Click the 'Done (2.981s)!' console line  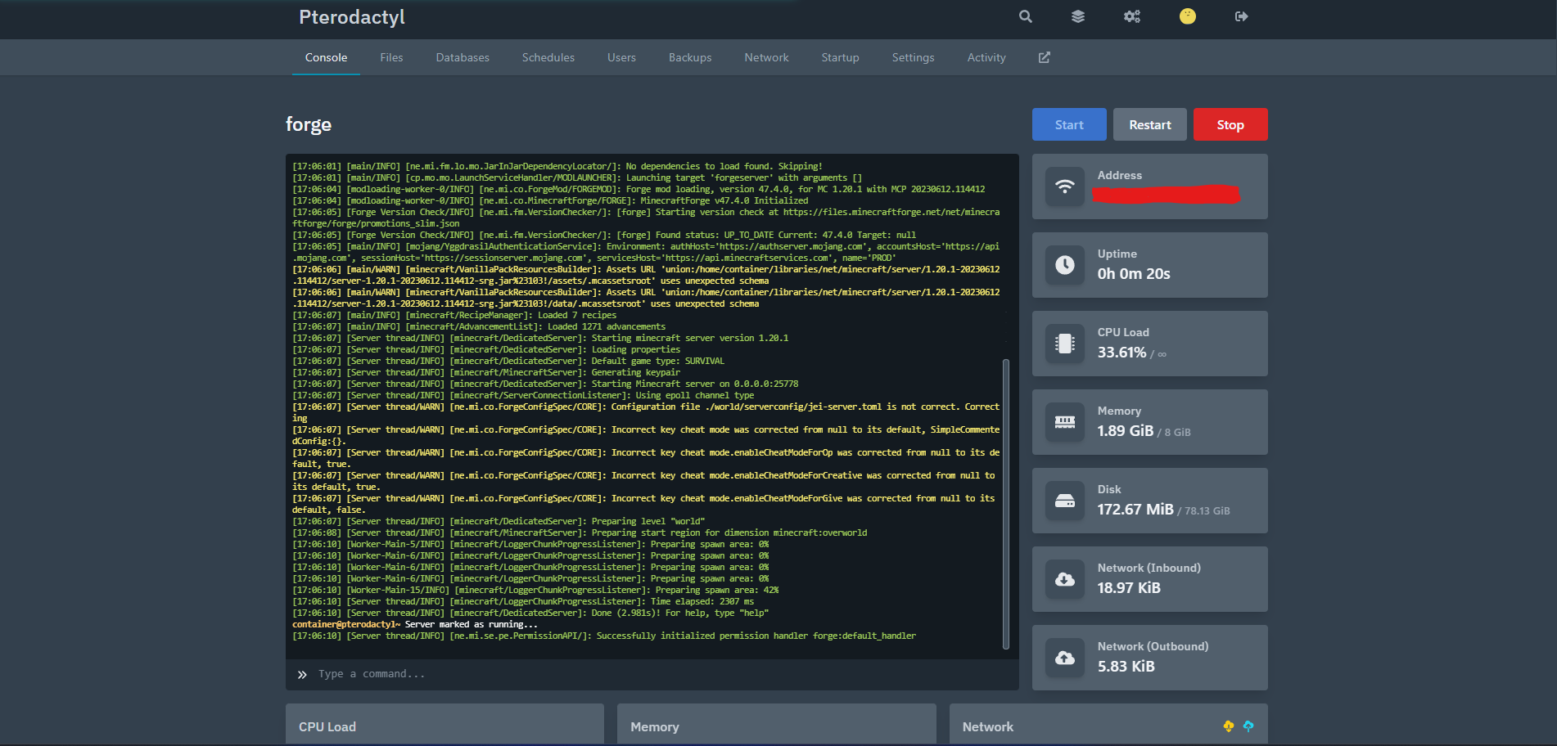click(530, 613)
